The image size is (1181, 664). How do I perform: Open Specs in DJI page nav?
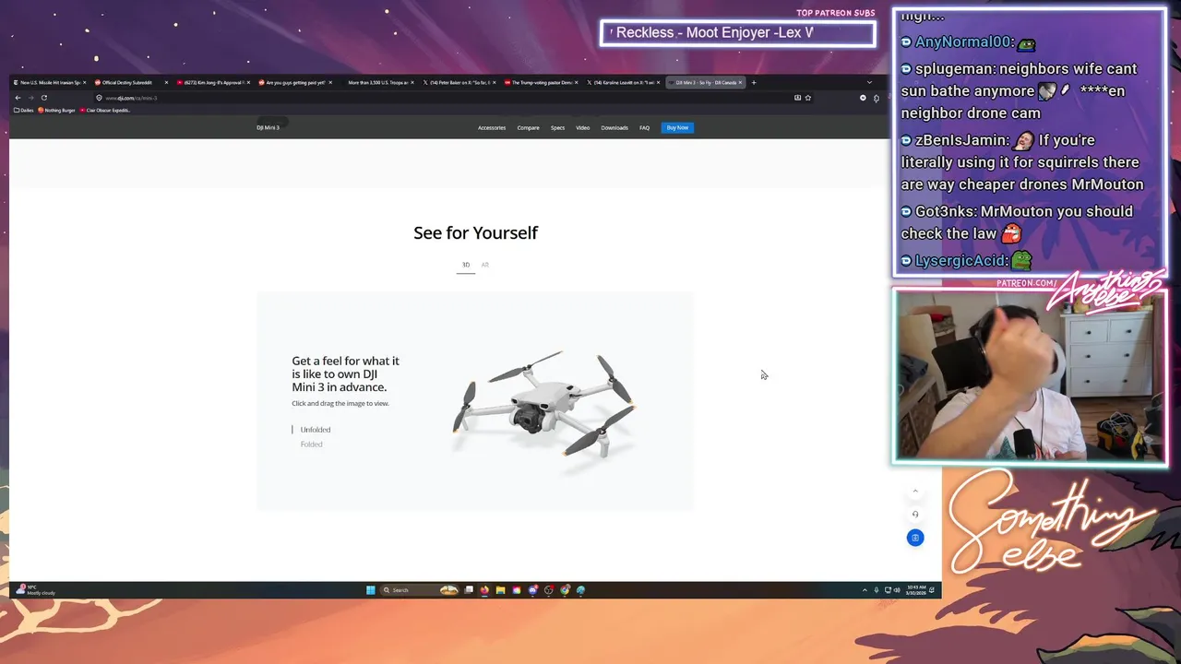[557, 127]
